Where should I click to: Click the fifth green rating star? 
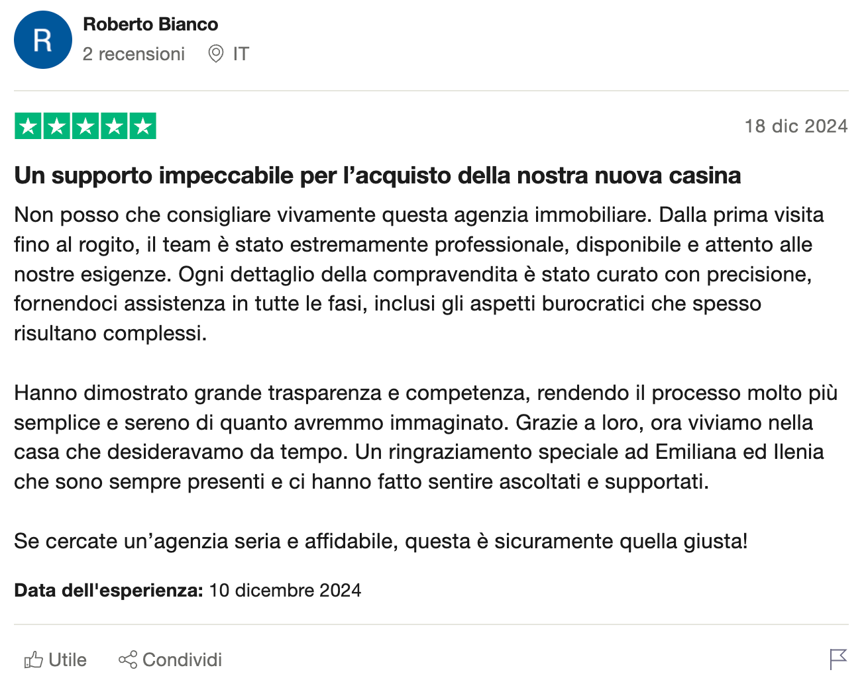(x=142, y=126)
